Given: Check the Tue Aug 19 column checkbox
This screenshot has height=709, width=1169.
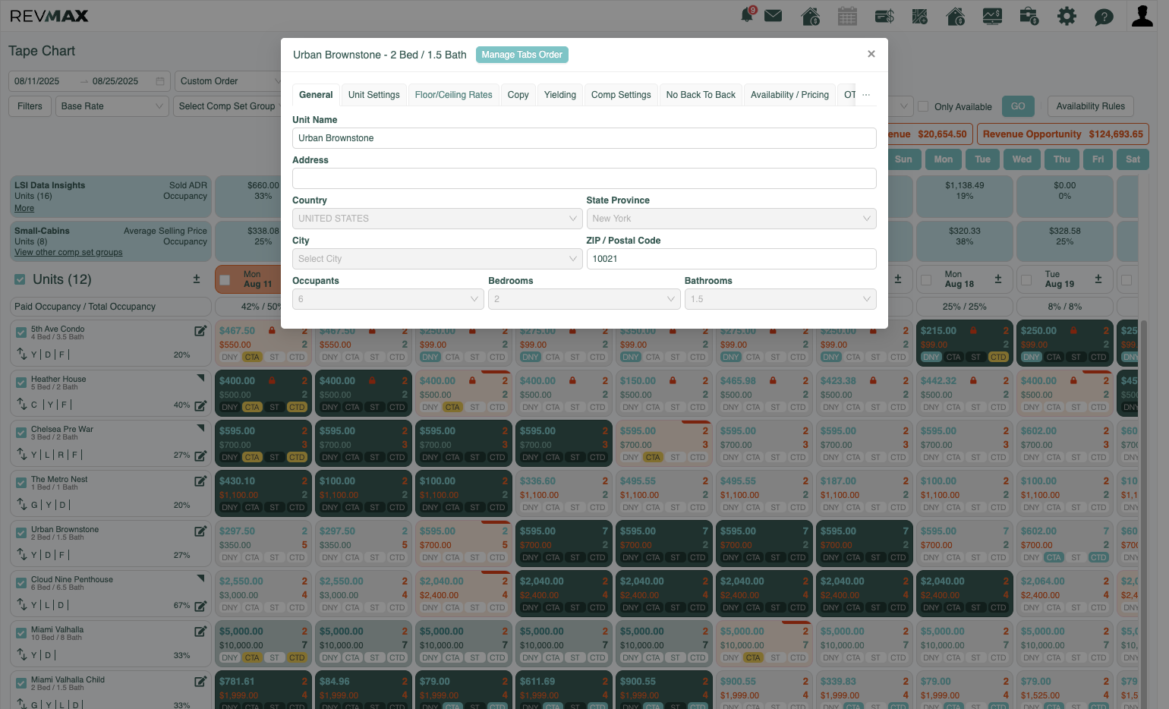Looking at the screenshot, I should pyautogui.click(x=1026, y=280).
